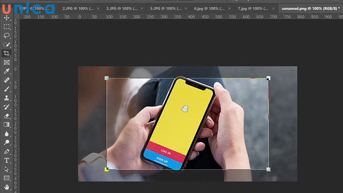This screenshot has width=343, height=193.
Task: Click the top-left crop corner handle
Action: point(106,78)
